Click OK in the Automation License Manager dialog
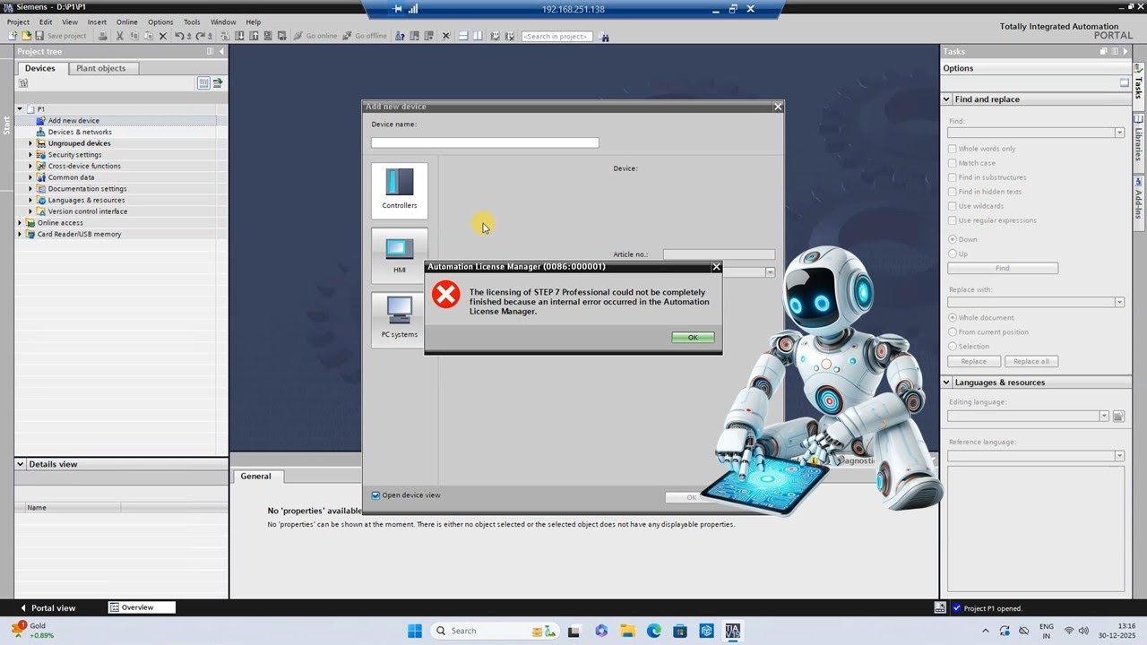Screen dimensions: 1147x645 693,338
